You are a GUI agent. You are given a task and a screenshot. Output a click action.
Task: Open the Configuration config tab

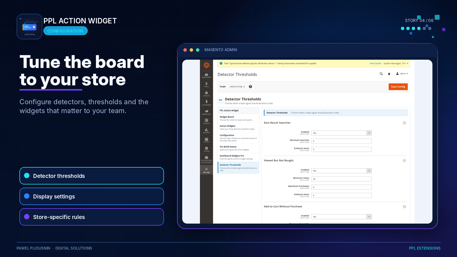point(238,138)
